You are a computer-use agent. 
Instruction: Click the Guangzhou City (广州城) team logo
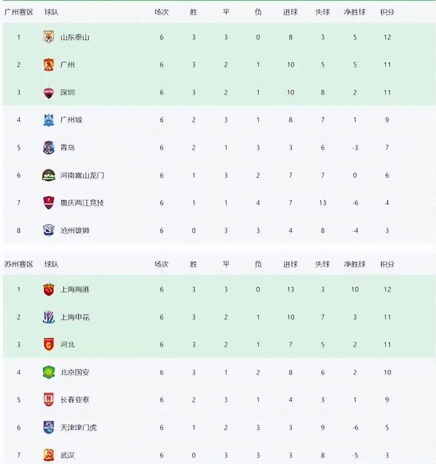48,120
